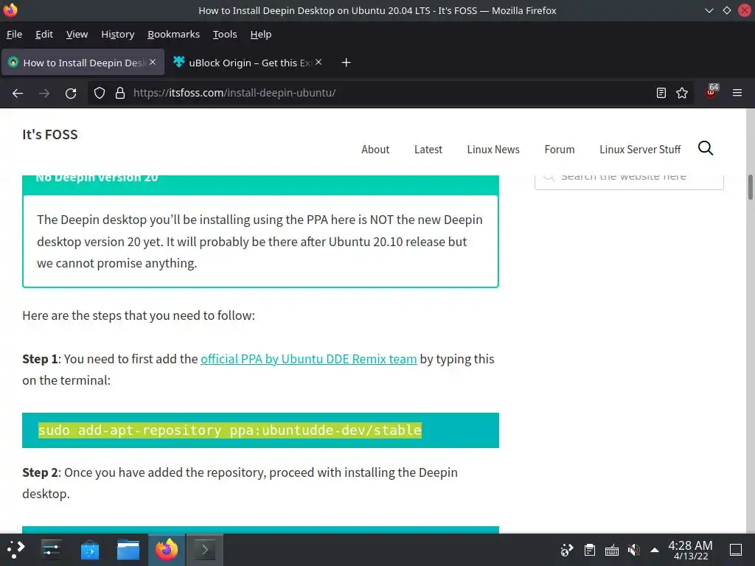Click the forward navigation arrow
Image resolution: width=755 pixels, height=566 pixels.
click(44, 93)
